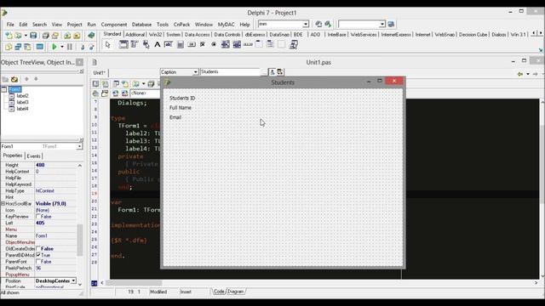545x306 pixels.
Task: Expand the HorzScrollBar property node
Action: click(3, 204)
